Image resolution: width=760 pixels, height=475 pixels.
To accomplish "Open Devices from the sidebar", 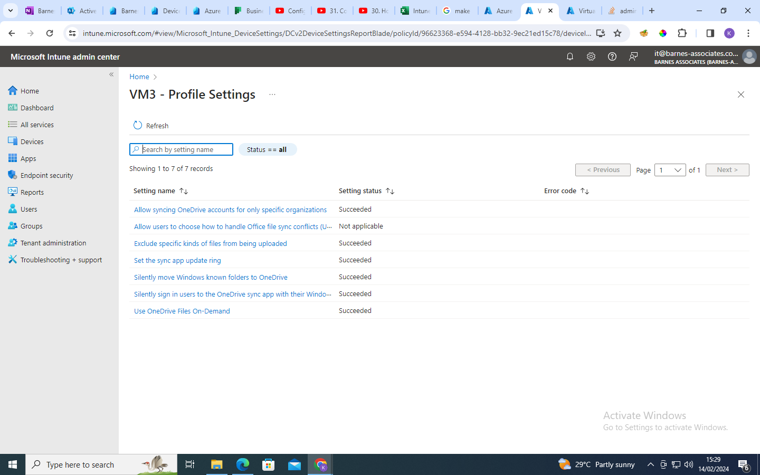I will tap(33, 141).
